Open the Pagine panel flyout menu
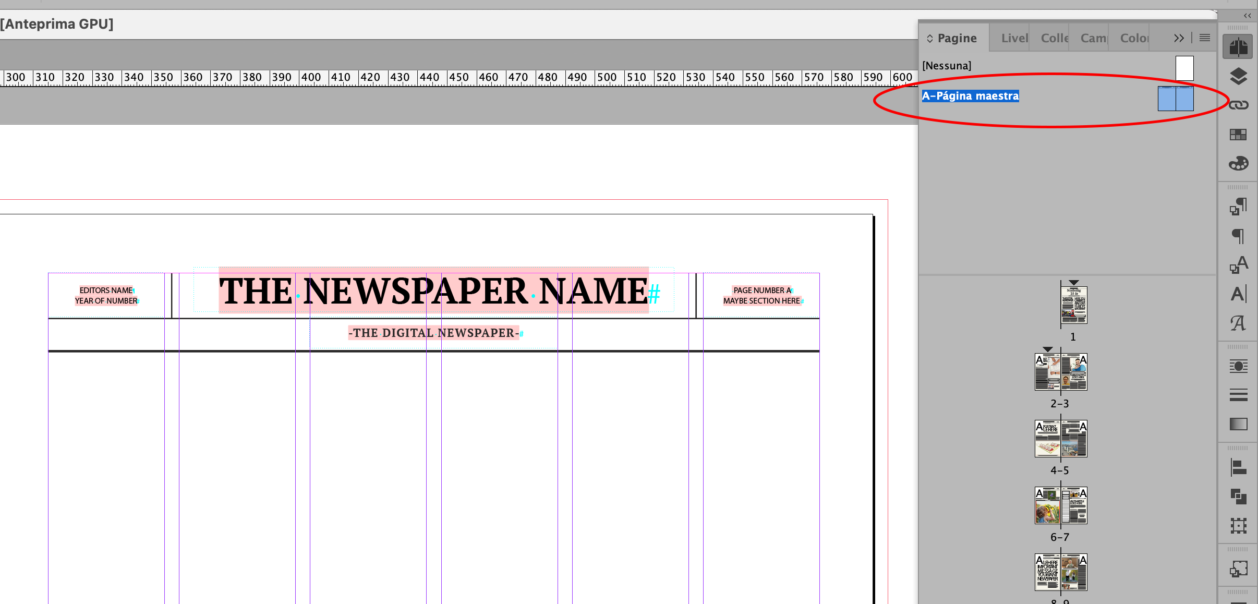The height and width of the screenshot is (604, 1258). click(x=1205, y=38)
